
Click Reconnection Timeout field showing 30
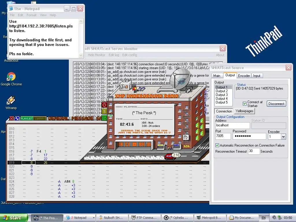point(254,151)
